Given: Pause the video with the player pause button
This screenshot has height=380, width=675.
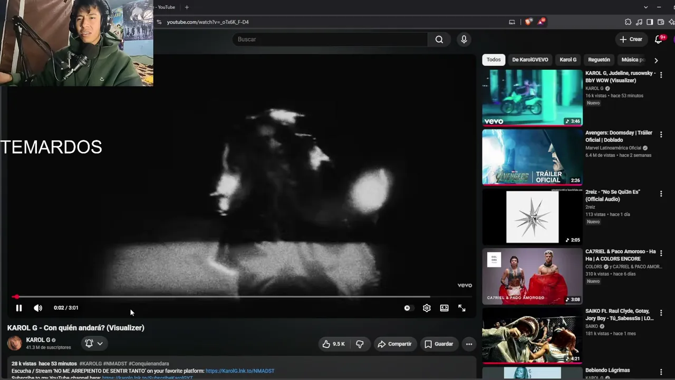Looking at the screenshot, I should (x=19, y=308).
